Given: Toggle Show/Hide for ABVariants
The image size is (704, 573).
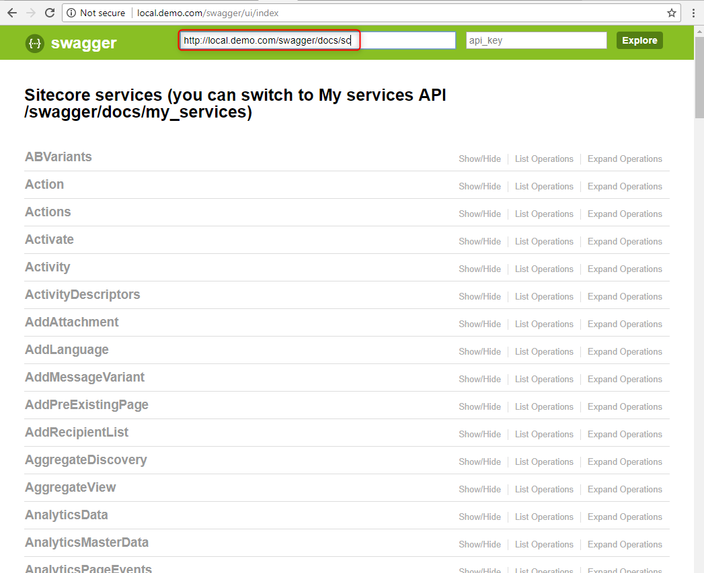Looking at the screenshot, I should pos(479,159).
